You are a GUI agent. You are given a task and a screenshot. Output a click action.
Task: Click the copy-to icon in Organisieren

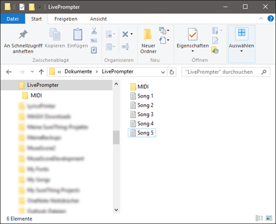(x=109, y=47)
